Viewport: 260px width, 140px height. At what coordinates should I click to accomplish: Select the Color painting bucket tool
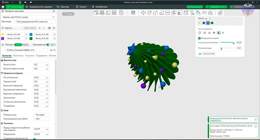(198, 13)
